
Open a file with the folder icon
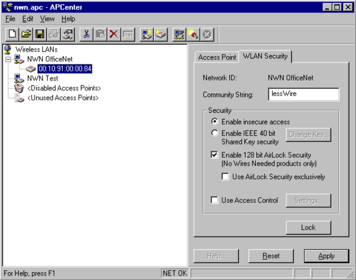26,35
